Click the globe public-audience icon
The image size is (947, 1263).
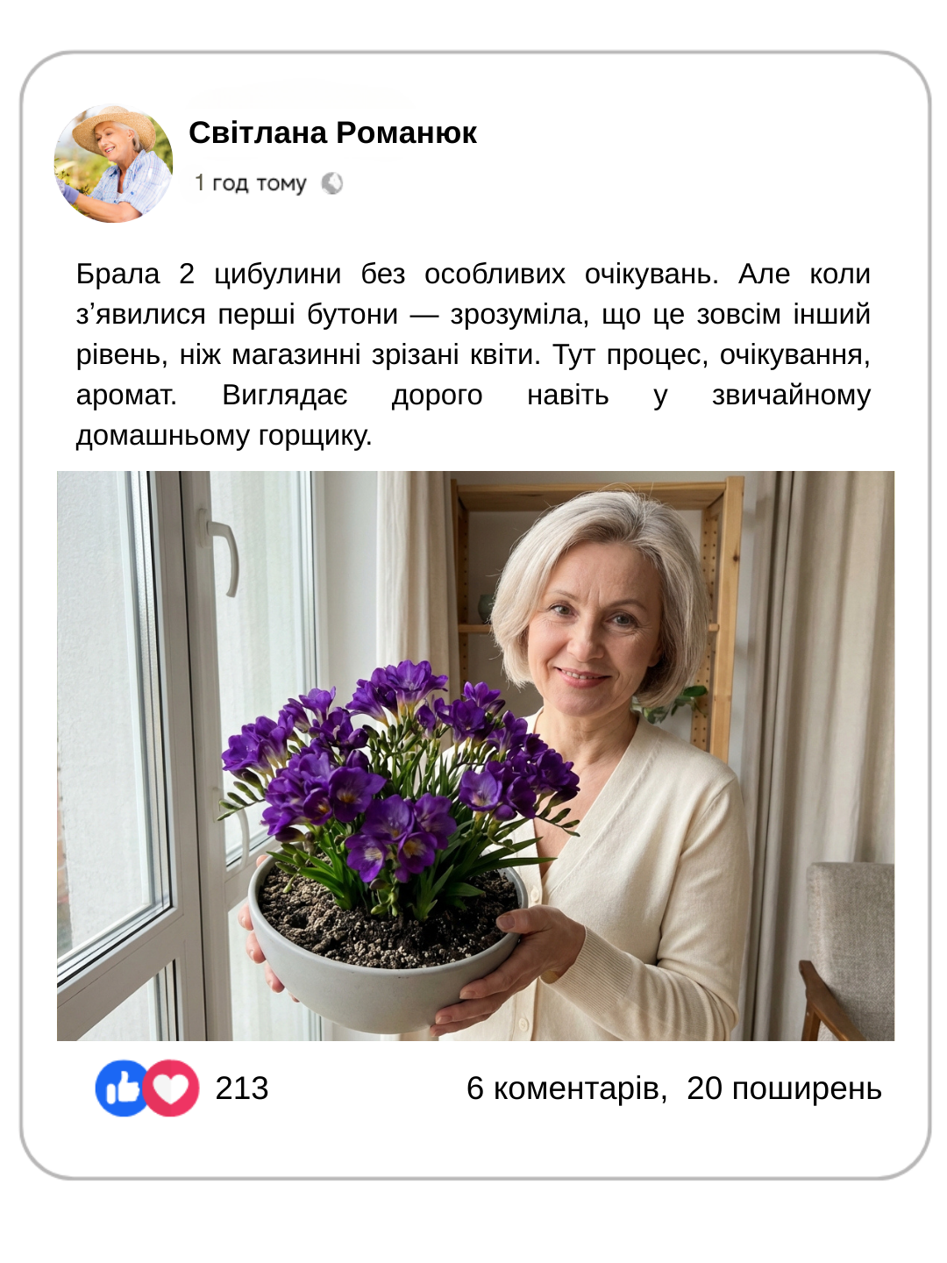tap(331, 183)
